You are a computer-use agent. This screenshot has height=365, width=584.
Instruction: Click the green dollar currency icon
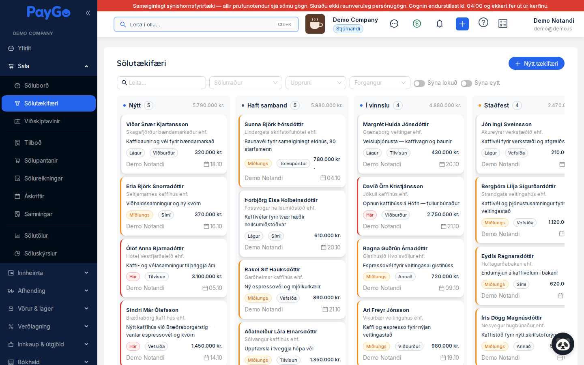[x=417, y=24]
